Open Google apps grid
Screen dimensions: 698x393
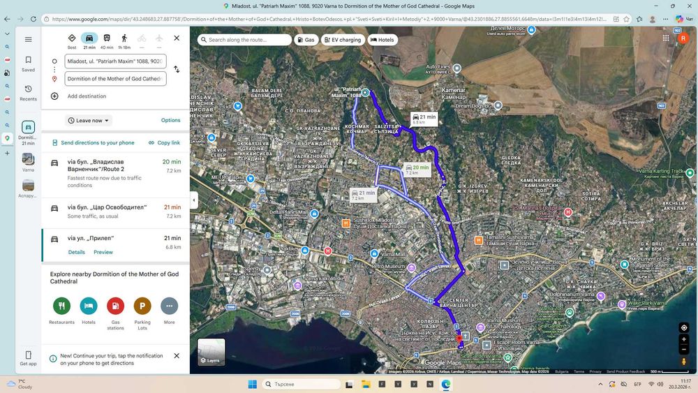point(666,38)
